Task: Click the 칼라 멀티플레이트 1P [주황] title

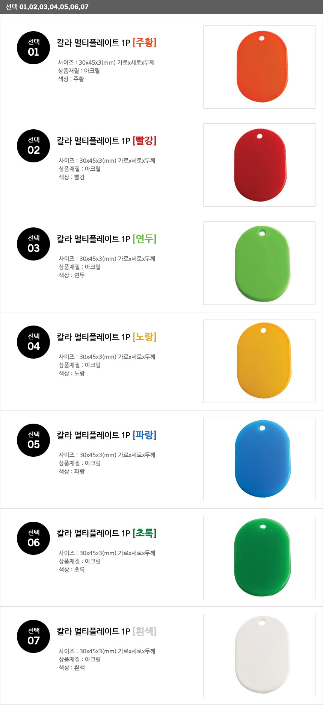Action: click(106, 42)
